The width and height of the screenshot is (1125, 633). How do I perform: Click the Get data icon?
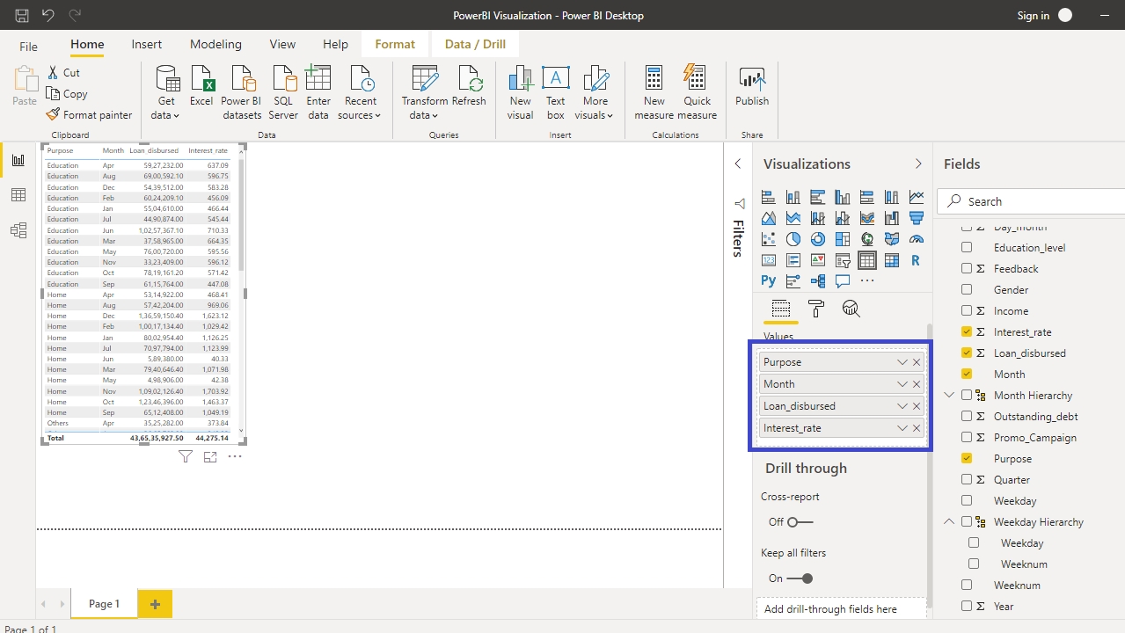pyautogui.click(x=165, y=81)
